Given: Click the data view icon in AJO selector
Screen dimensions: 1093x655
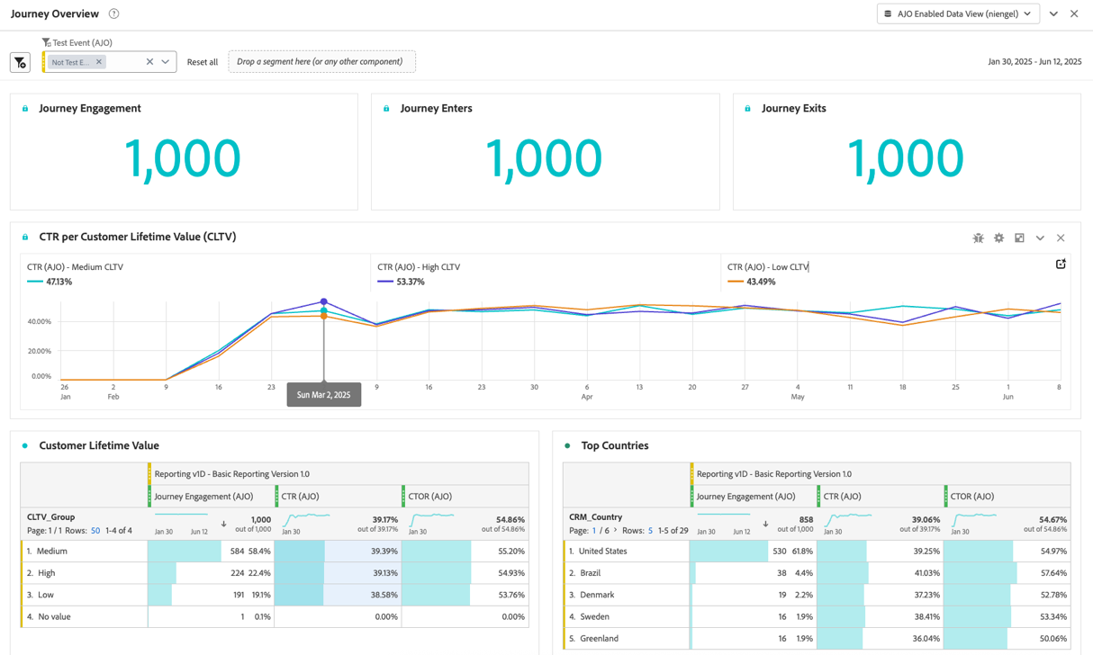Looking at the screenshot, I should 890,13.
